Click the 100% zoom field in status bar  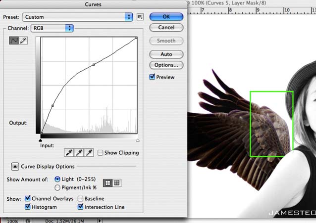coord(12,221)
